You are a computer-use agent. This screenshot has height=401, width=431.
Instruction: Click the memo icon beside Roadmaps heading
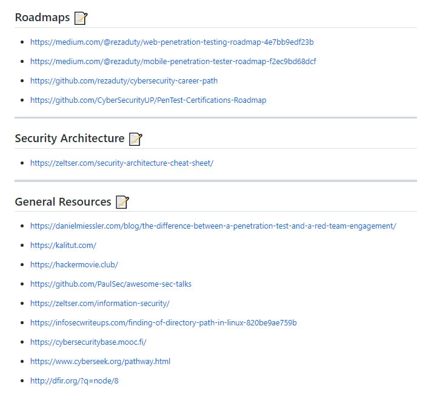[x=81, y=18]
